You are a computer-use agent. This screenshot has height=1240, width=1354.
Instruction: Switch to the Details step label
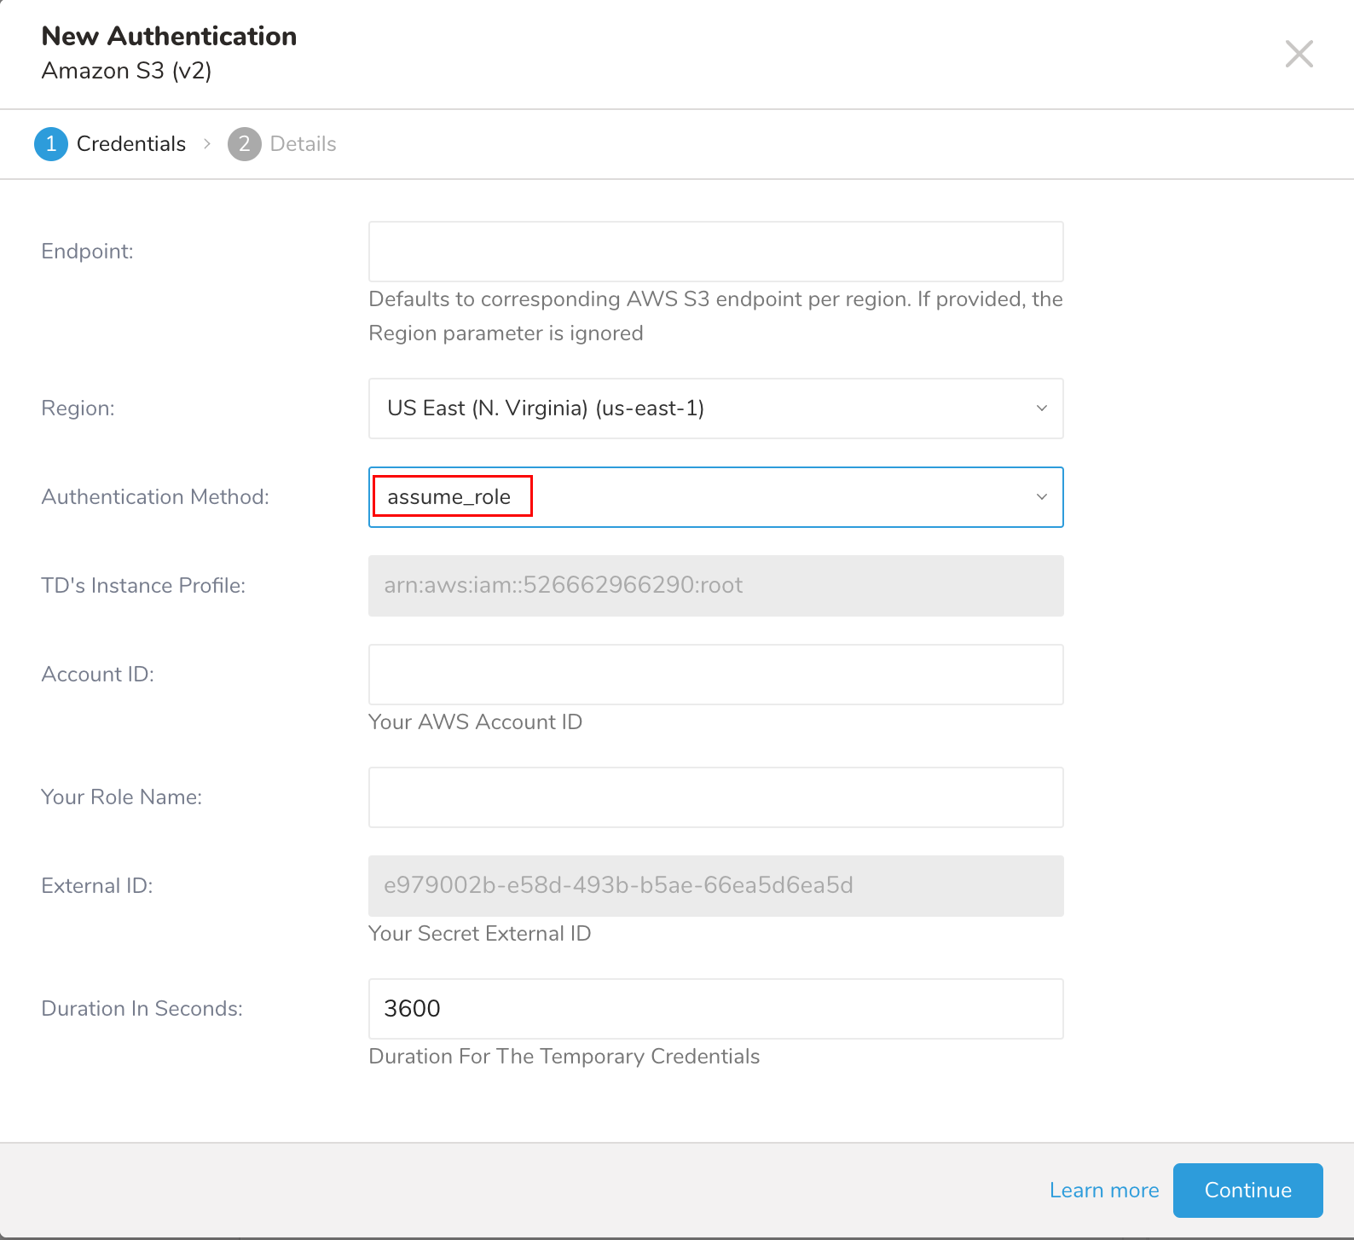click(x=303, y=144)
